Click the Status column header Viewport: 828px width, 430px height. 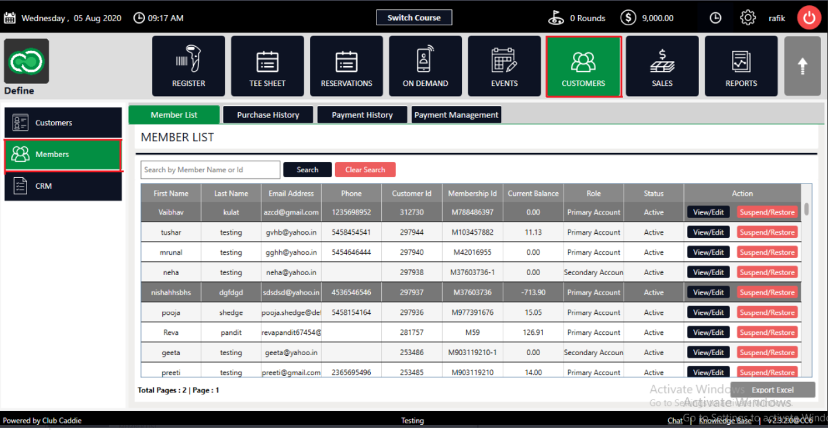[x=654, y=193]
